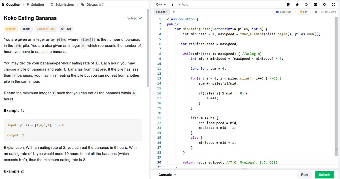Click the minEatingSpeed function signature line
The width and height of the screenshot is (340, 179).
221,29
